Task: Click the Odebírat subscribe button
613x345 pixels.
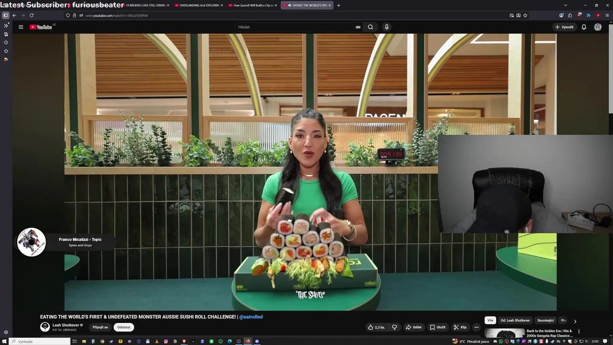Action: tap(124, 327)
